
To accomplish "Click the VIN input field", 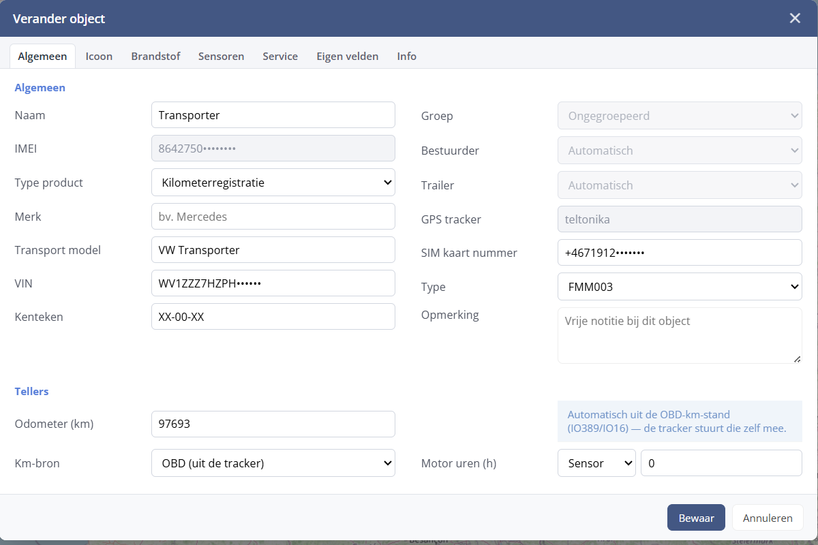I will coord(273,283).
